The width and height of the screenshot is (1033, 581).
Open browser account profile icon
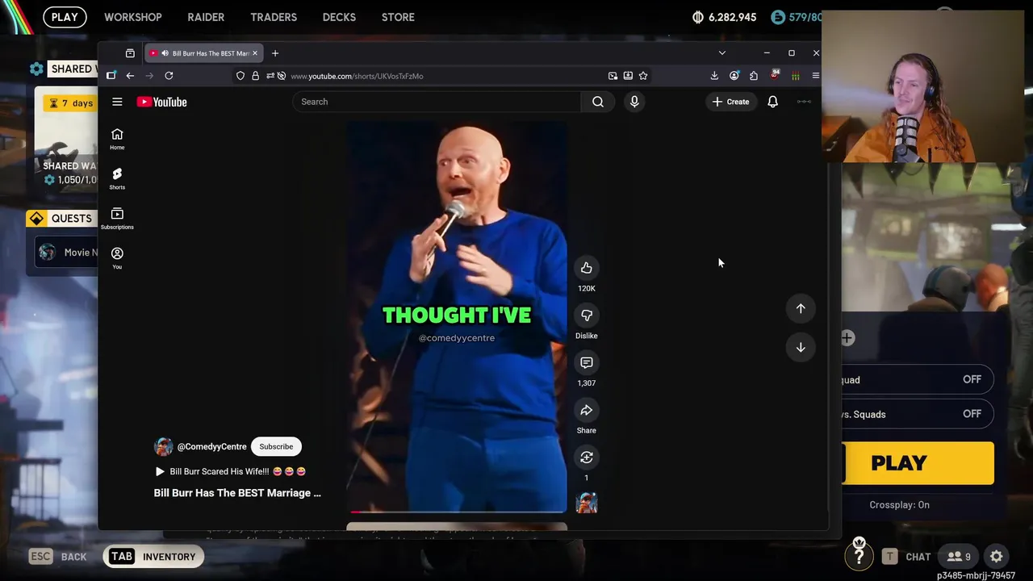coord(734,76)
